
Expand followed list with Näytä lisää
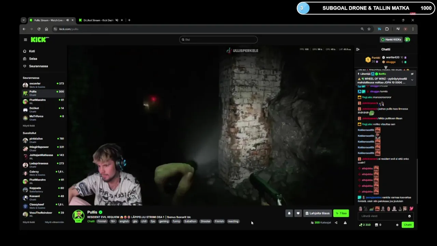point(29,126)
